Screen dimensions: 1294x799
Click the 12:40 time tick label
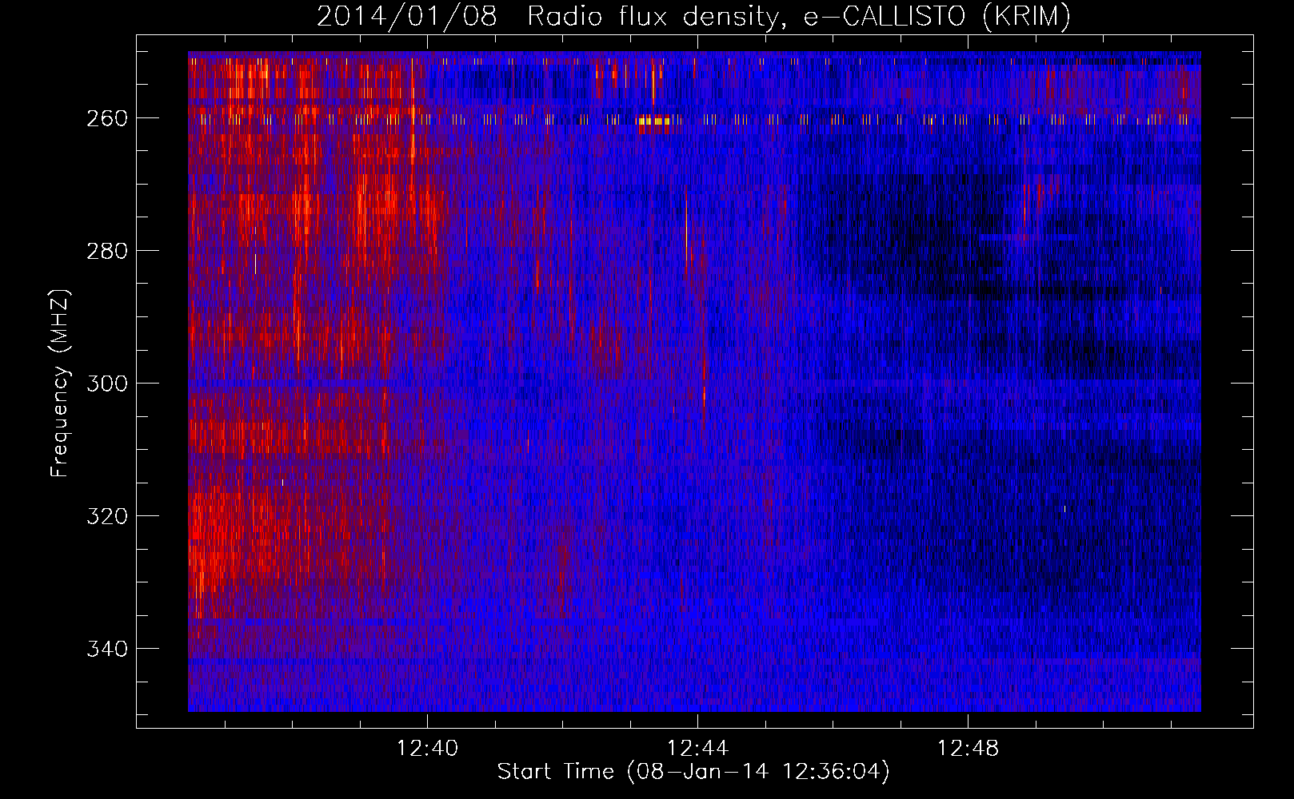tap(428, 749)
